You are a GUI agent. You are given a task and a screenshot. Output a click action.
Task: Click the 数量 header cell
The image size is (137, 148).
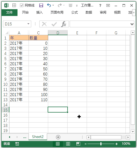[38, 38]
